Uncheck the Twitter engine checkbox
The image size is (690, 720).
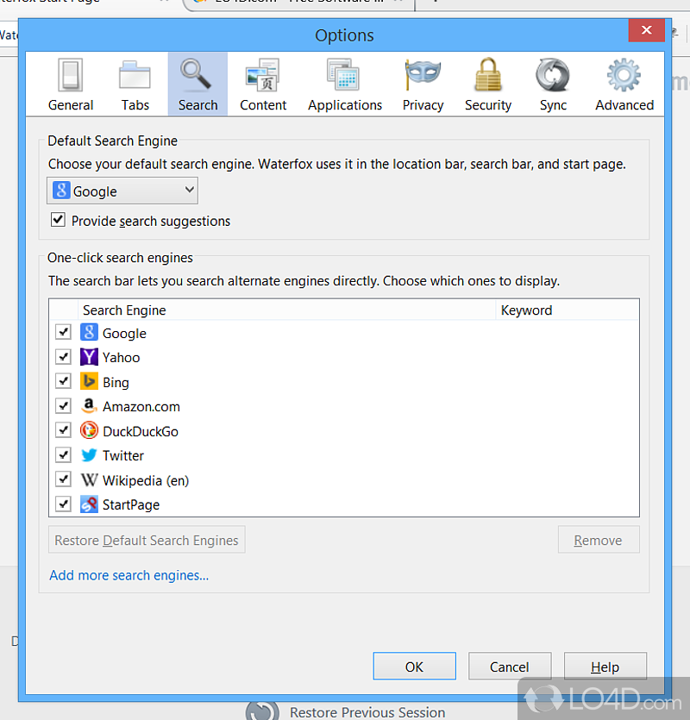tap(64, 455)
